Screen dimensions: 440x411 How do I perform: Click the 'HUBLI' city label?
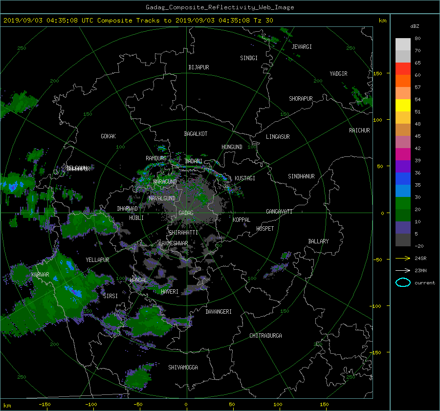[136, 218]
